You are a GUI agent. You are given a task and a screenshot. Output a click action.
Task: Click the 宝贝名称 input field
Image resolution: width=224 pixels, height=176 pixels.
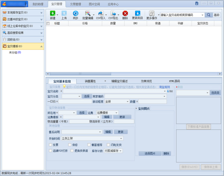(114, 91)
